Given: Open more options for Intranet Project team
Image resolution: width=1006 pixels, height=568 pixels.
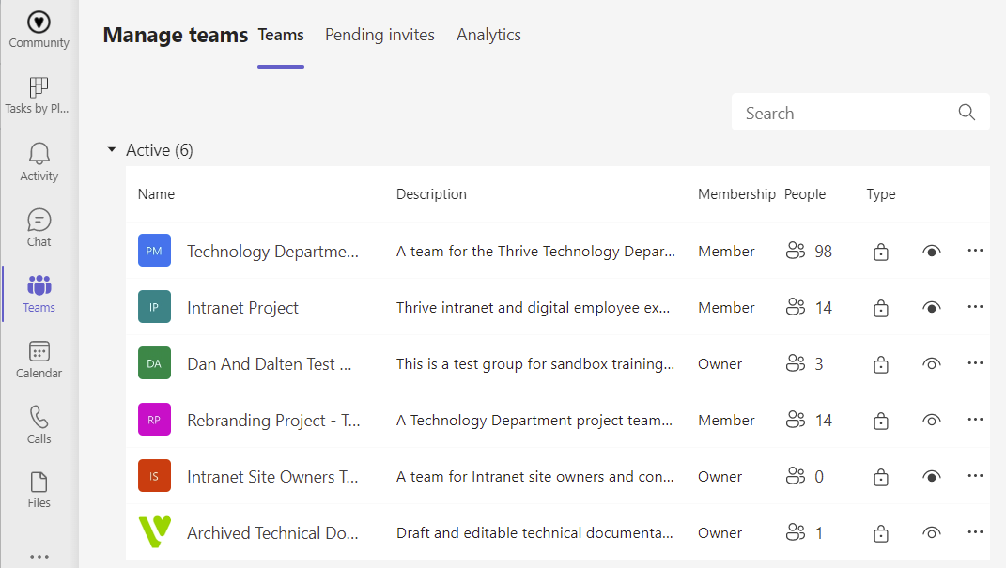Looking at the screenshot, I should click(x=975, y=307).
